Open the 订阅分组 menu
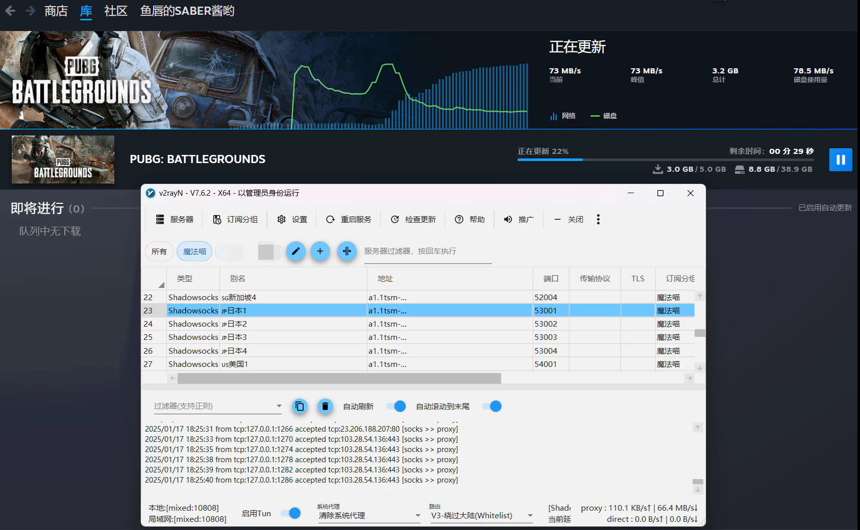Viewport: 860px width, 530px height. coord(235,219)
